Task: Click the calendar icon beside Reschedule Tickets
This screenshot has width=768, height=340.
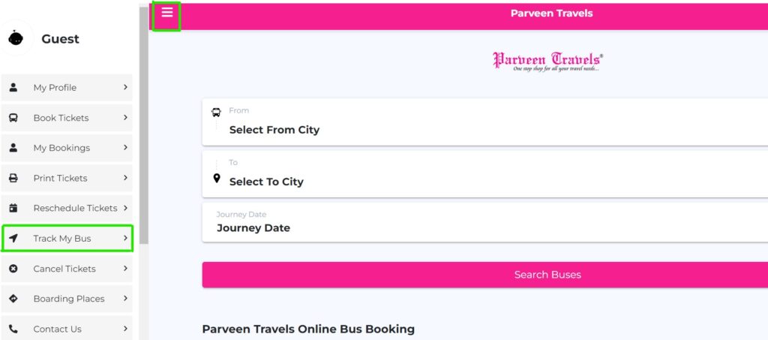Action: [x=13, y=208]
